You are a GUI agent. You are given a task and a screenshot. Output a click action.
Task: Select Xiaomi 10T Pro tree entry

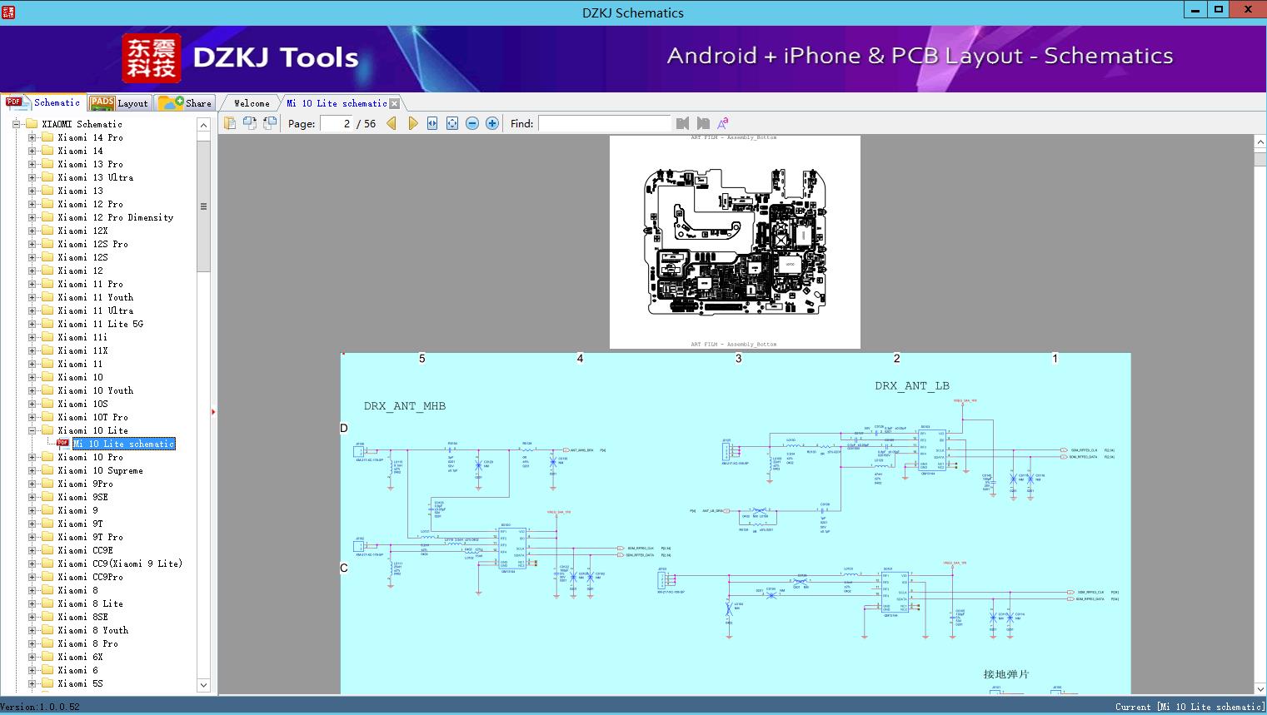pos(93,417)
